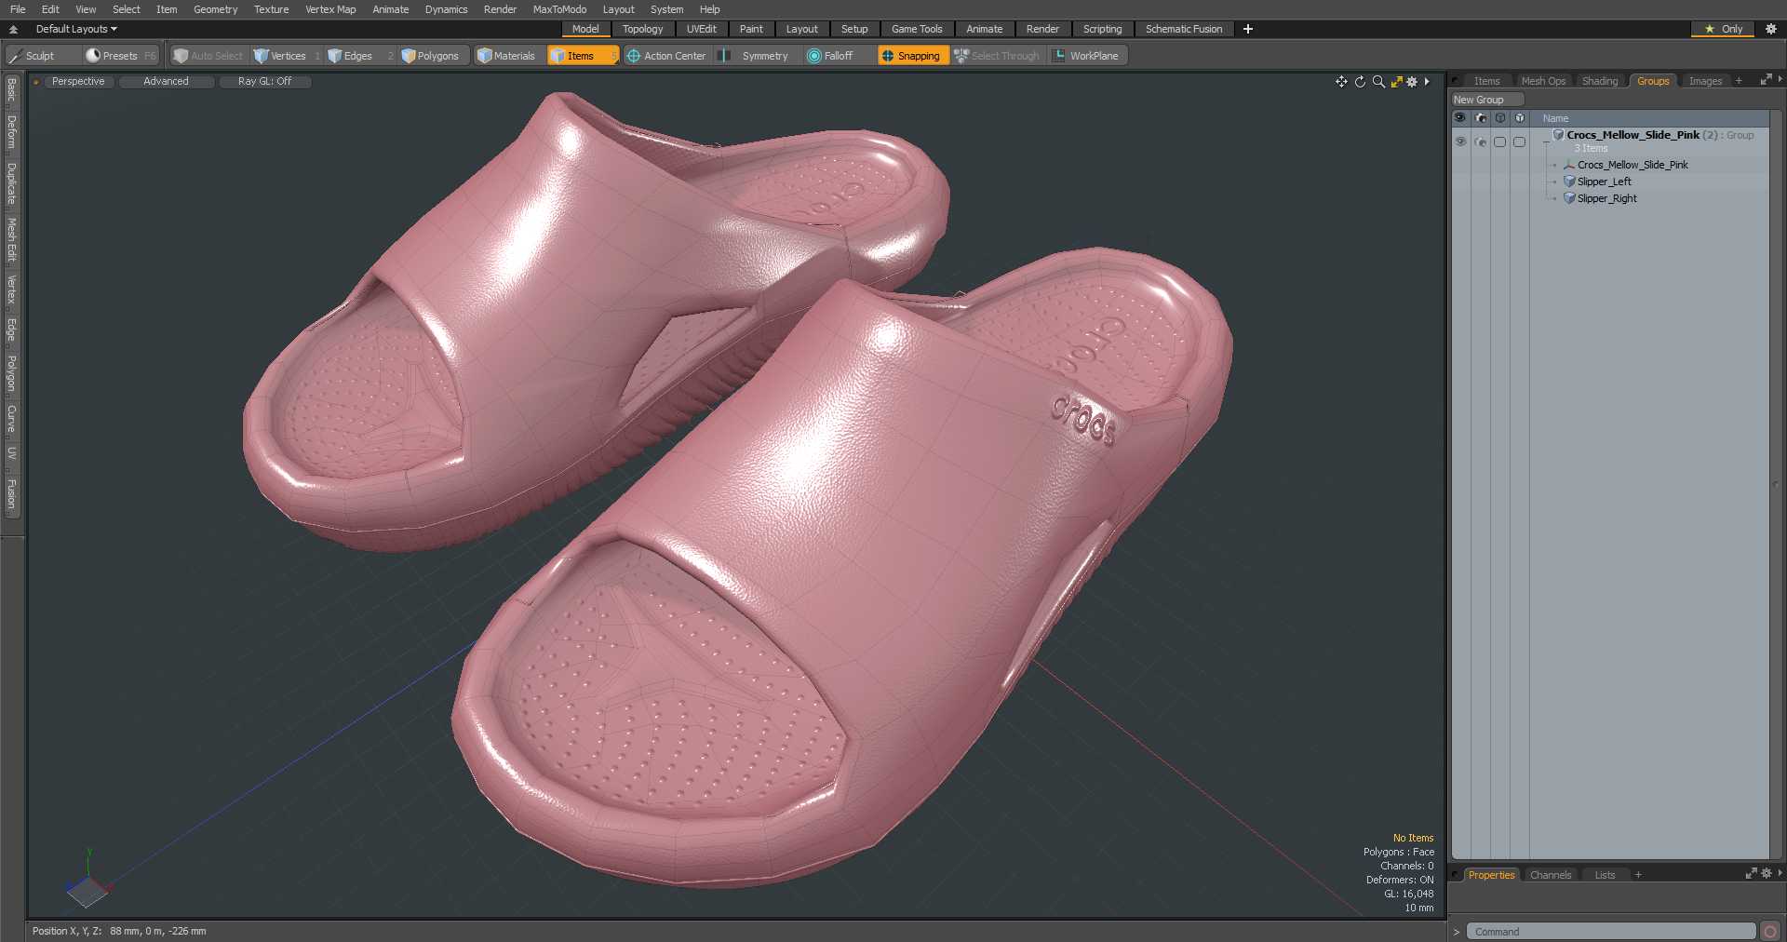Click the Command input field
The image size is (1787, 942).
(x=1611, y=932)
